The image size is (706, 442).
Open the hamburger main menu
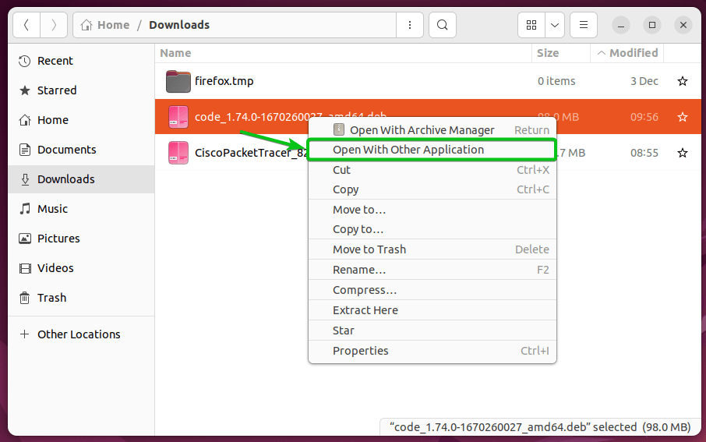(584, 25)
